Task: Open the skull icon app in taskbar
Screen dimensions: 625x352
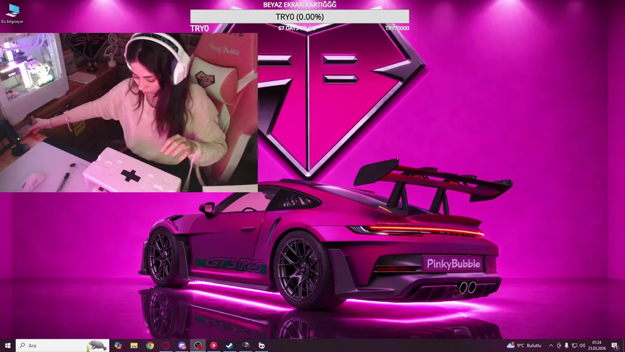Action: 262,346
